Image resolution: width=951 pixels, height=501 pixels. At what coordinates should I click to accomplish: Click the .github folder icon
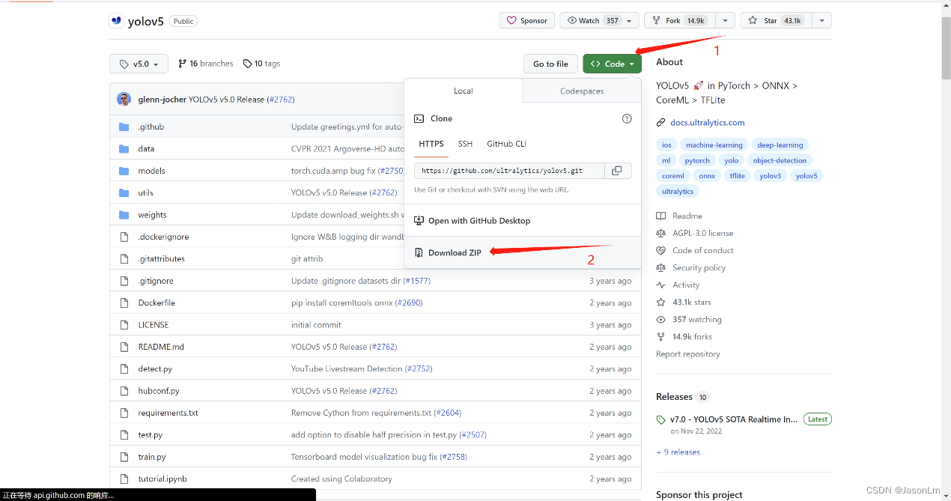(x=124, y=127)
